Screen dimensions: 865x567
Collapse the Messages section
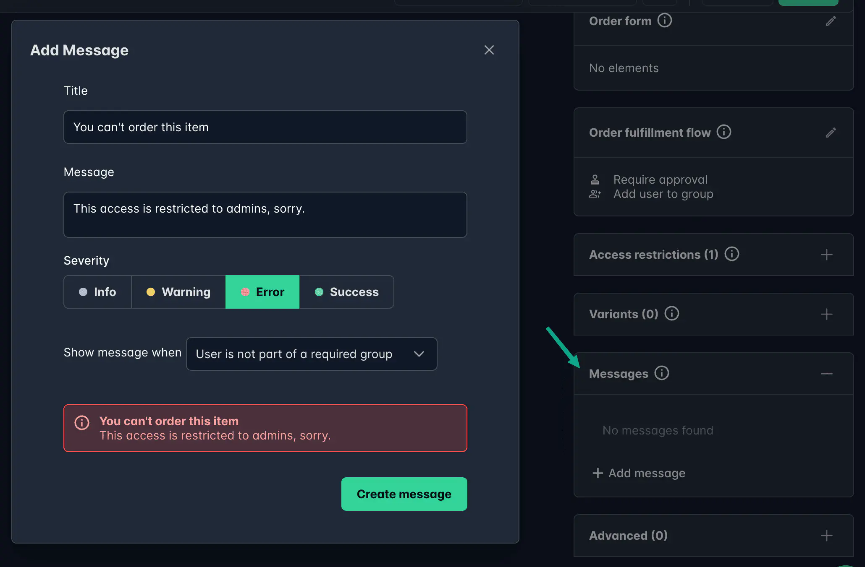pyautogui.click(x=827, y=373)
